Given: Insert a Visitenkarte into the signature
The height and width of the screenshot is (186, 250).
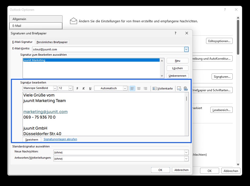Looking at the screenshot, I should coord(163,88).
